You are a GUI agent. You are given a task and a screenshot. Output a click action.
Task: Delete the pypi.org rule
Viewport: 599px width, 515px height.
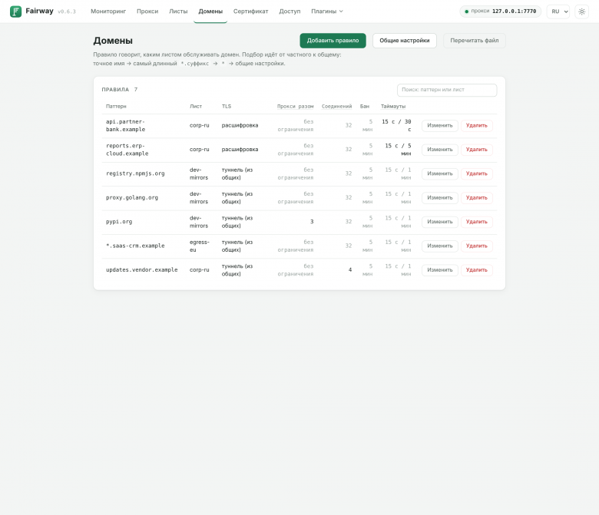click(476, 222)
